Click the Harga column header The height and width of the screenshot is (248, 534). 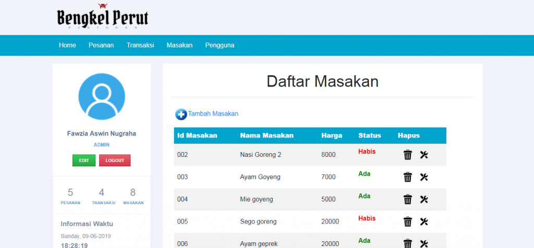coord(332,135)
